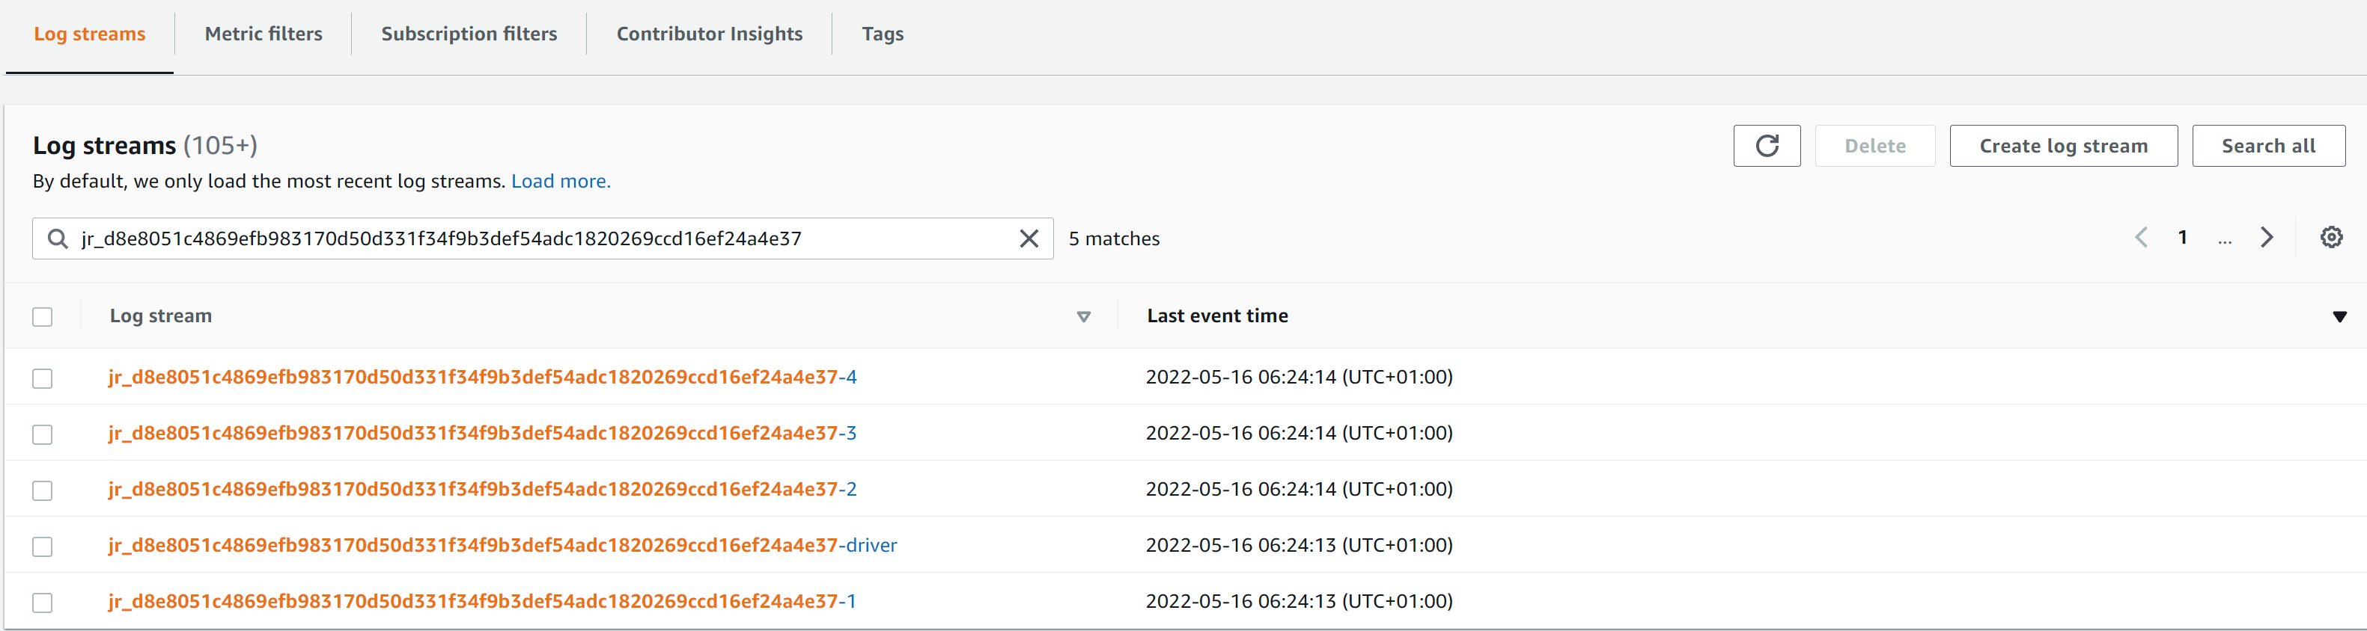The image size is (2367, 631).
Task: Tick checkbox for the -driver log stream
Action: coord(42,547)
